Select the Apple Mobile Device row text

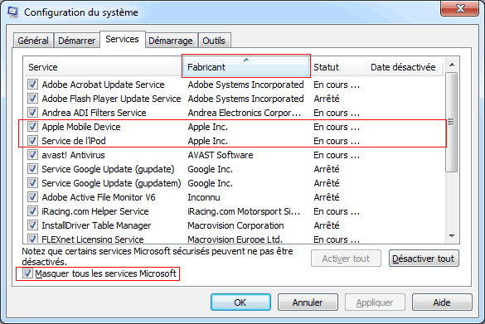tap(81, 127)
